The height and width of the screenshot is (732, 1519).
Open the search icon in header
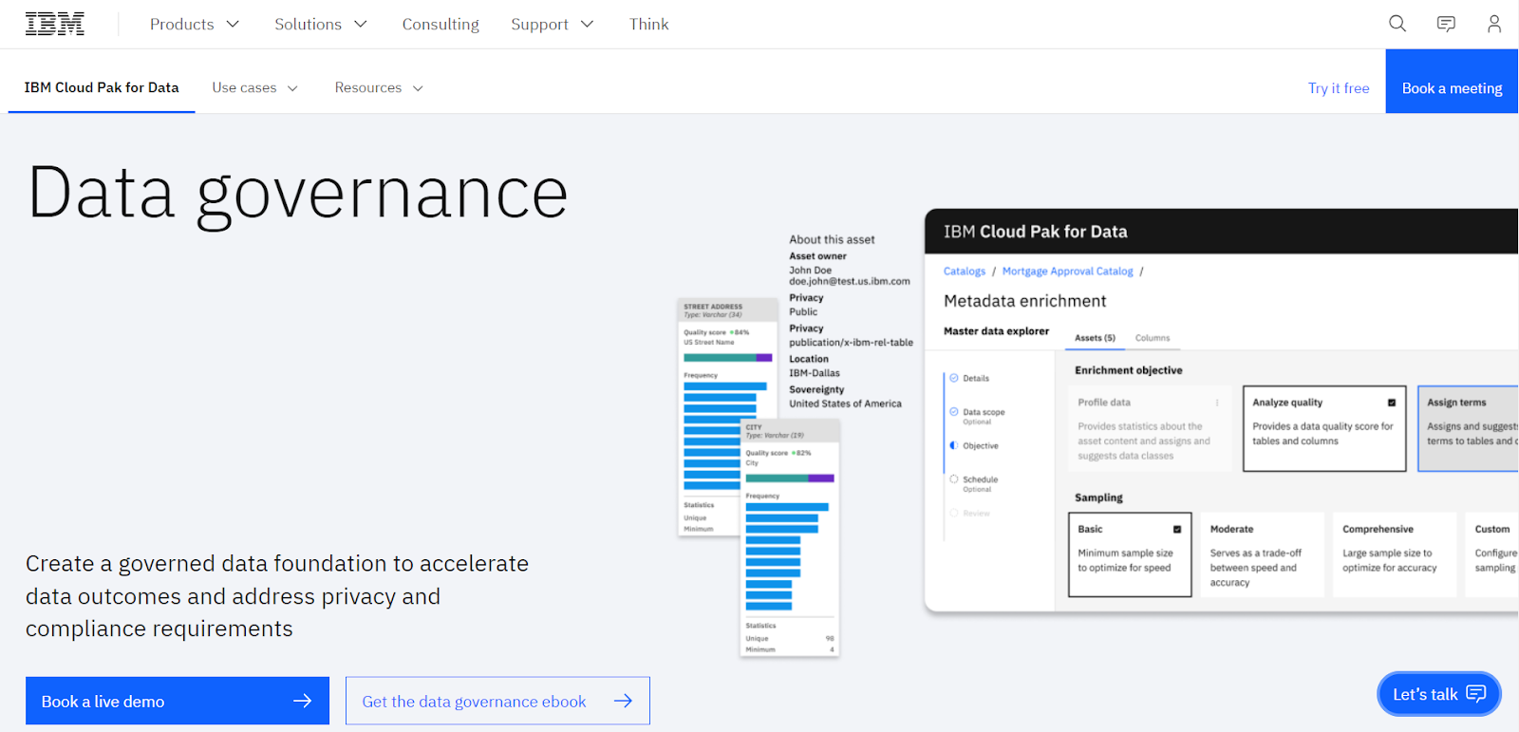1397,24
